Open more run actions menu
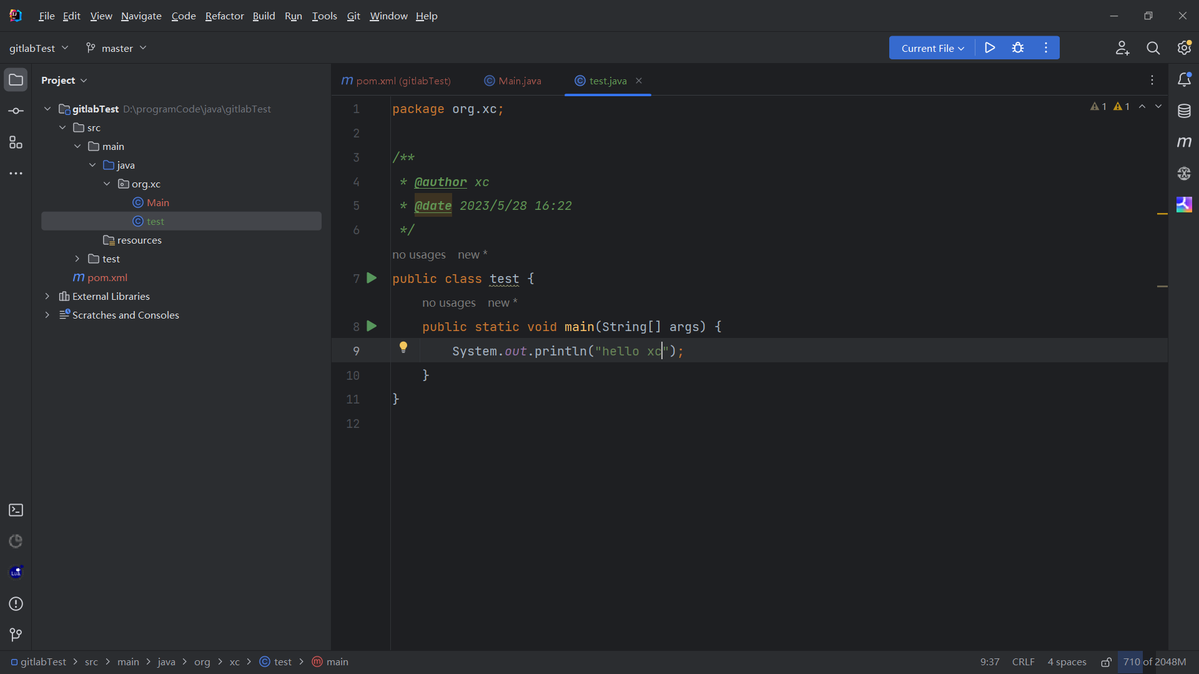The width and height of the screenshot is (1199, 674). (1046, 48)
